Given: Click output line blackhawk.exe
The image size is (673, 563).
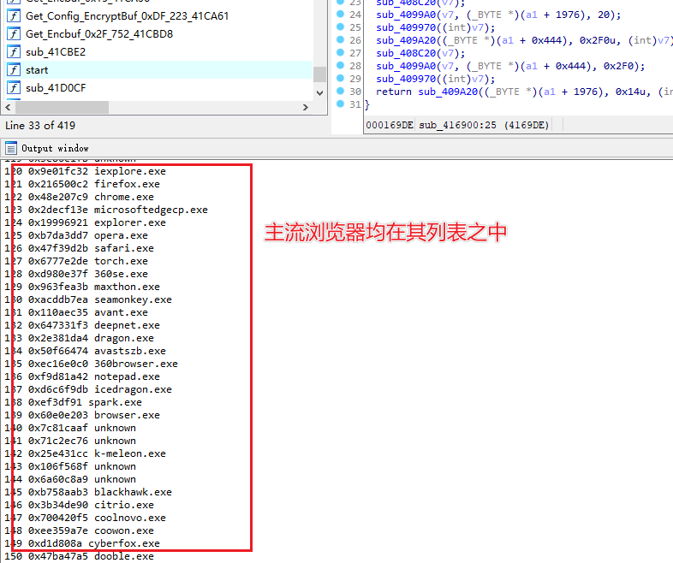Looking at the screenshot, I should [x=88, y=492].
